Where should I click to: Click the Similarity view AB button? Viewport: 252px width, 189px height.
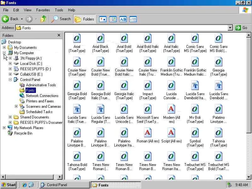pos(123,19)
